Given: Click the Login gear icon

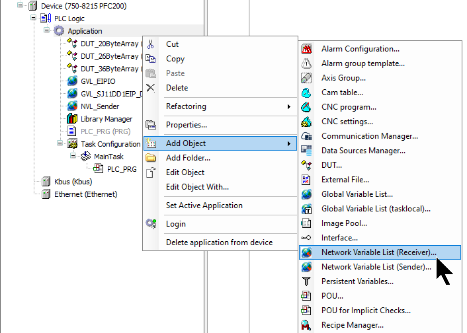Looking at the screenshot, I should 151,224.
